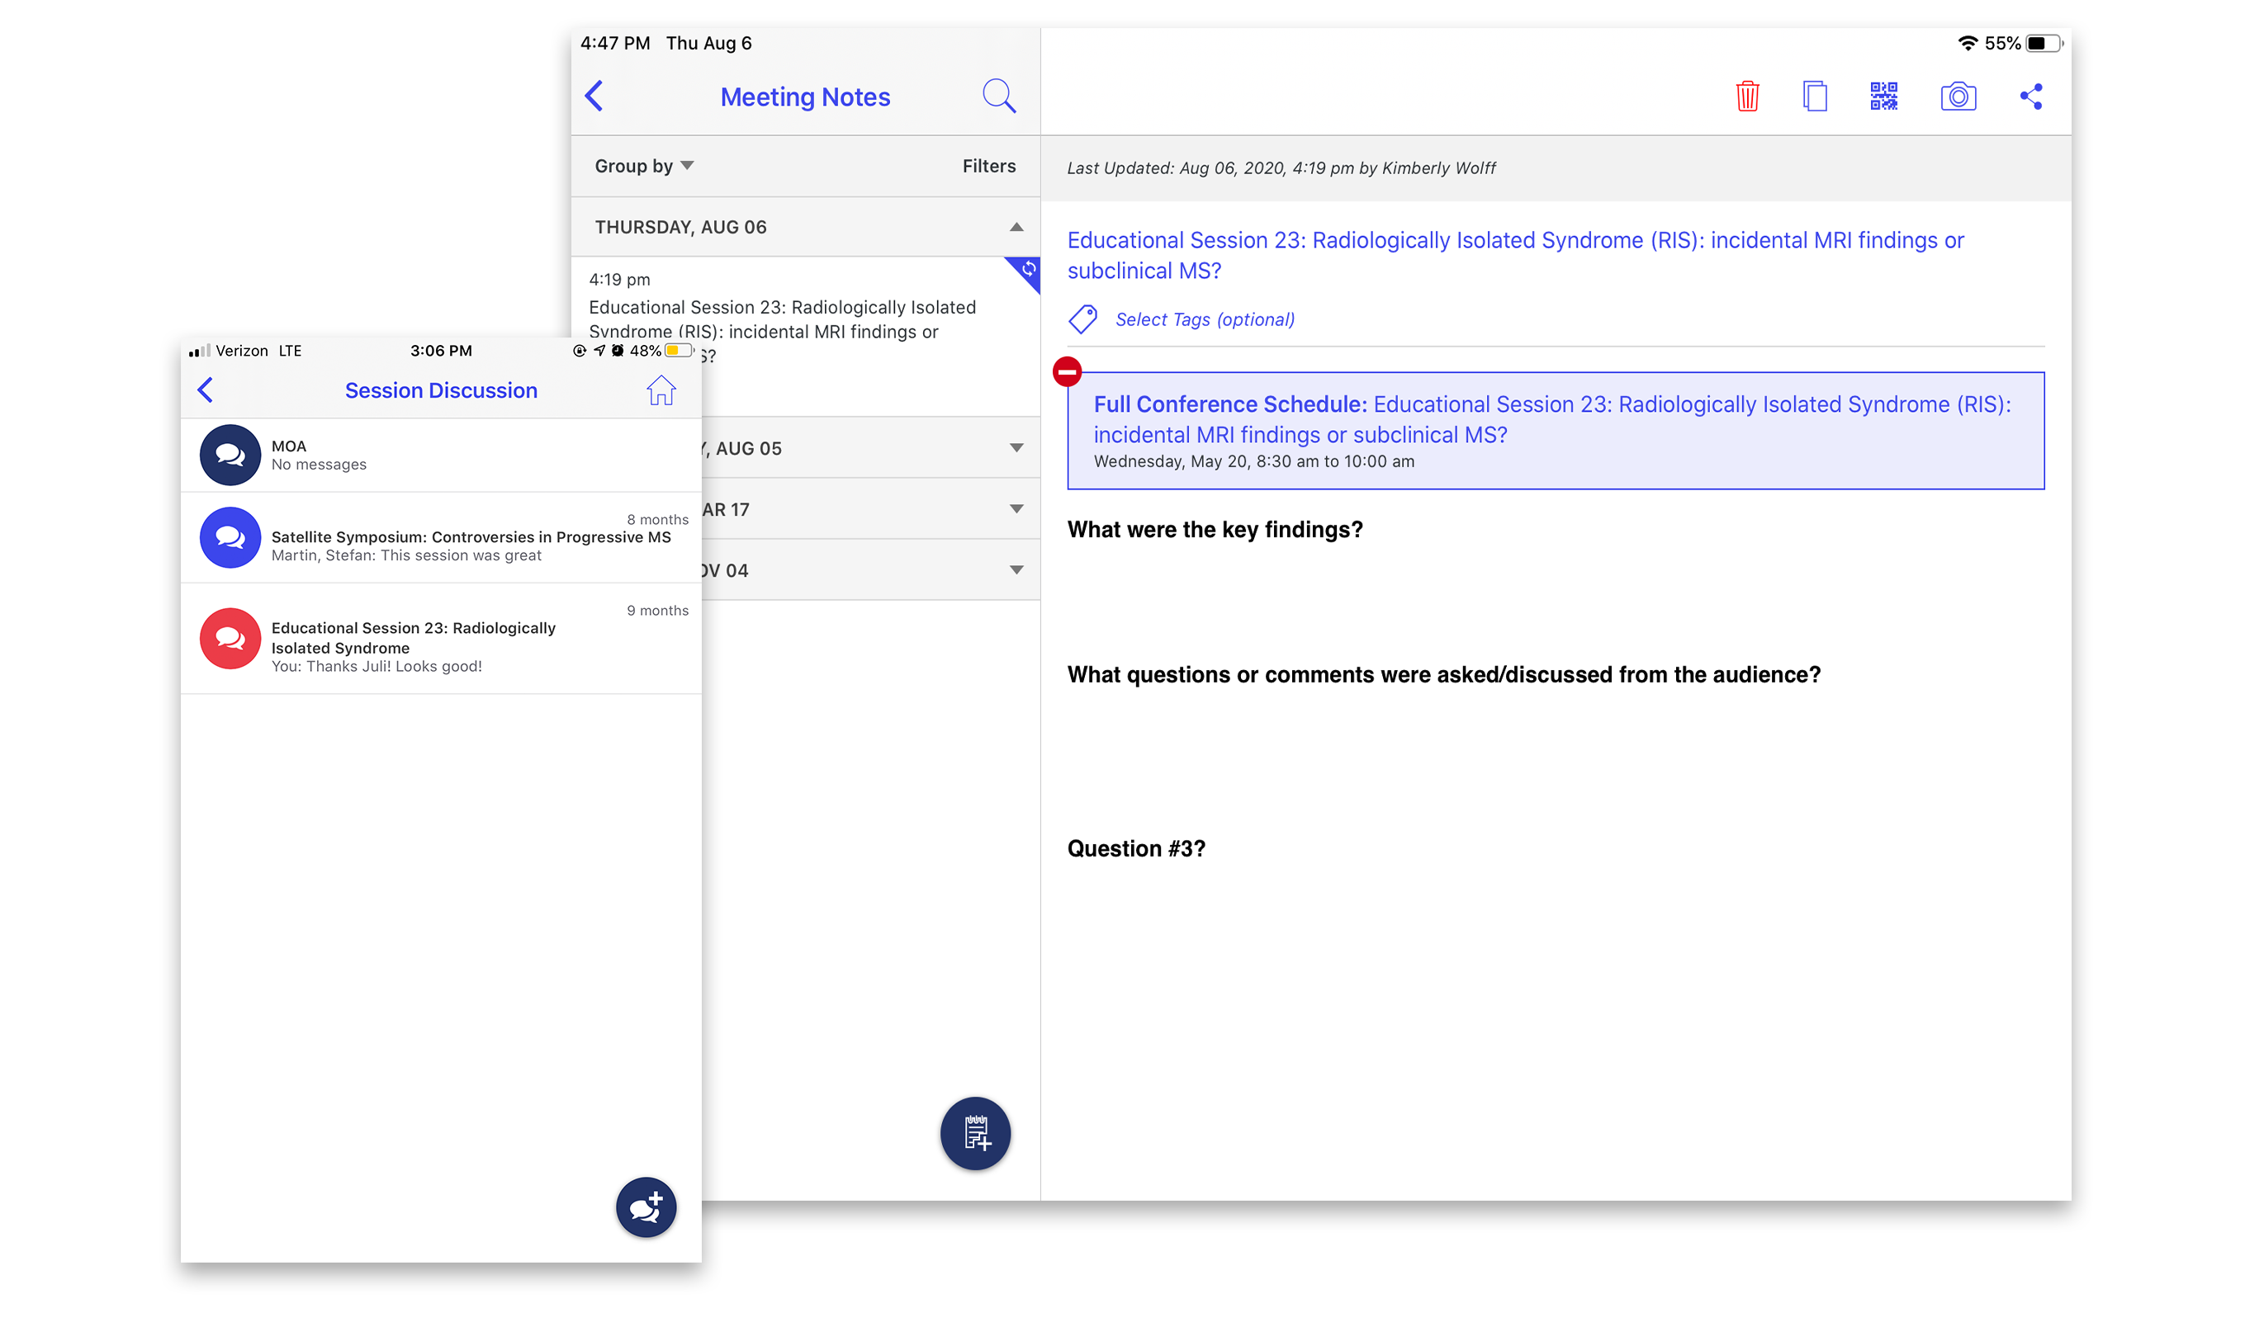Tap the phone battery icon at 48%
Screen dimensions: 2245x1341
(x=678, y=351)
